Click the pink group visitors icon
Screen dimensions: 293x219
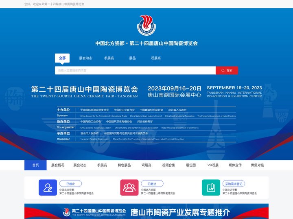[x=129, y=187]
